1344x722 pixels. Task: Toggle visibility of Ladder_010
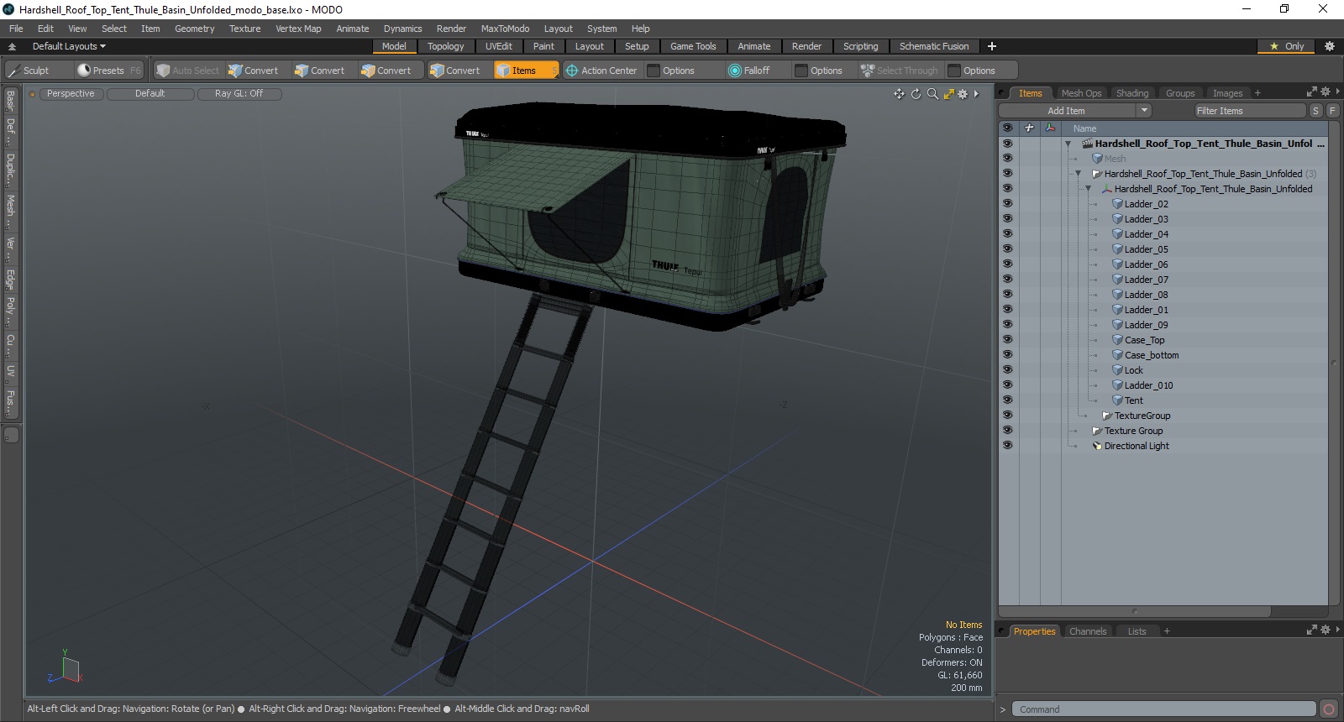click(x=1007, y=385)
